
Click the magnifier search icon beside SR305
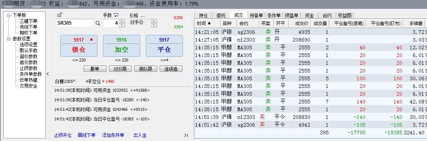[98, 24]
